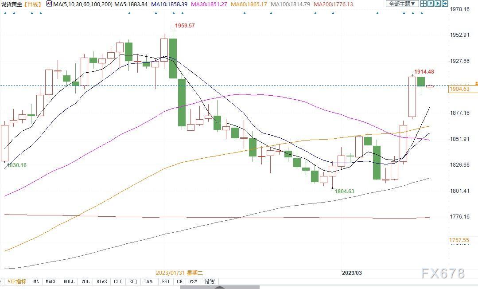Open the 全部主题 dropdown
This screenshot has width=478, height=289.
pyautogui.click(x=402, y=4)
